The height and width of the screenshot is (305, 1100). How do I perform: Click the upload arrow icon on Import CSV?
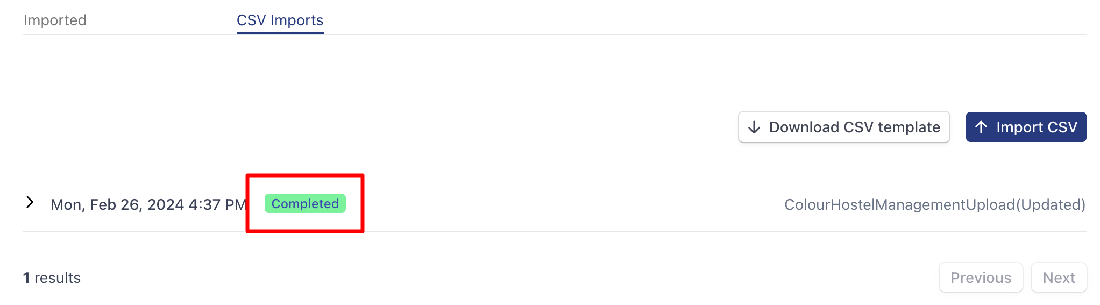click(981, 127)
